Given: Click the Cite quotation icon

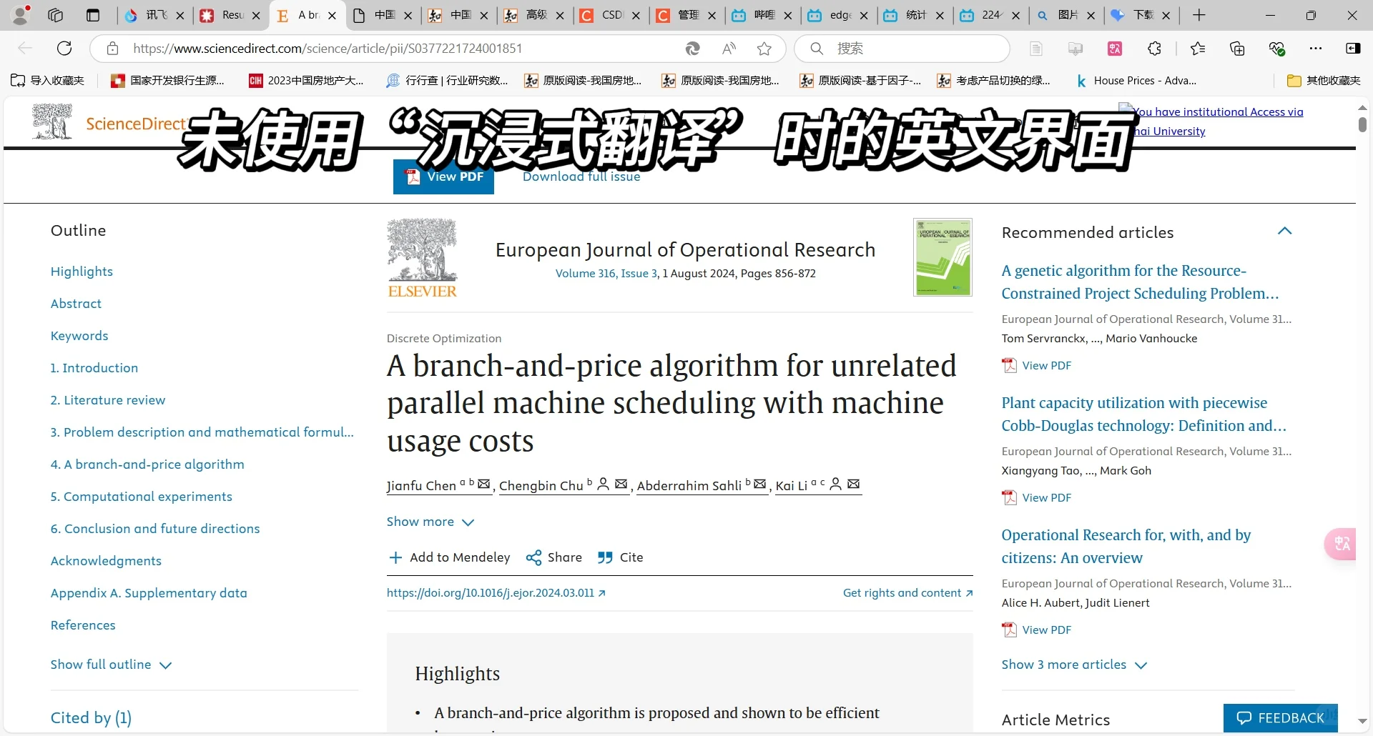Looking at the screenshot, I should click(605, 557).
